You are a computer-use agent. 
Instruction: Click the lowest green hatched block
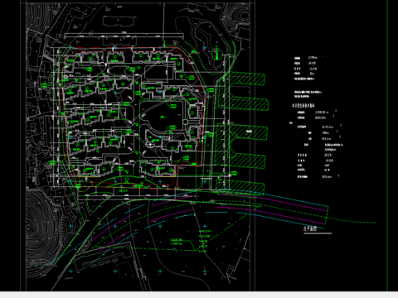[x=240, y=187]
